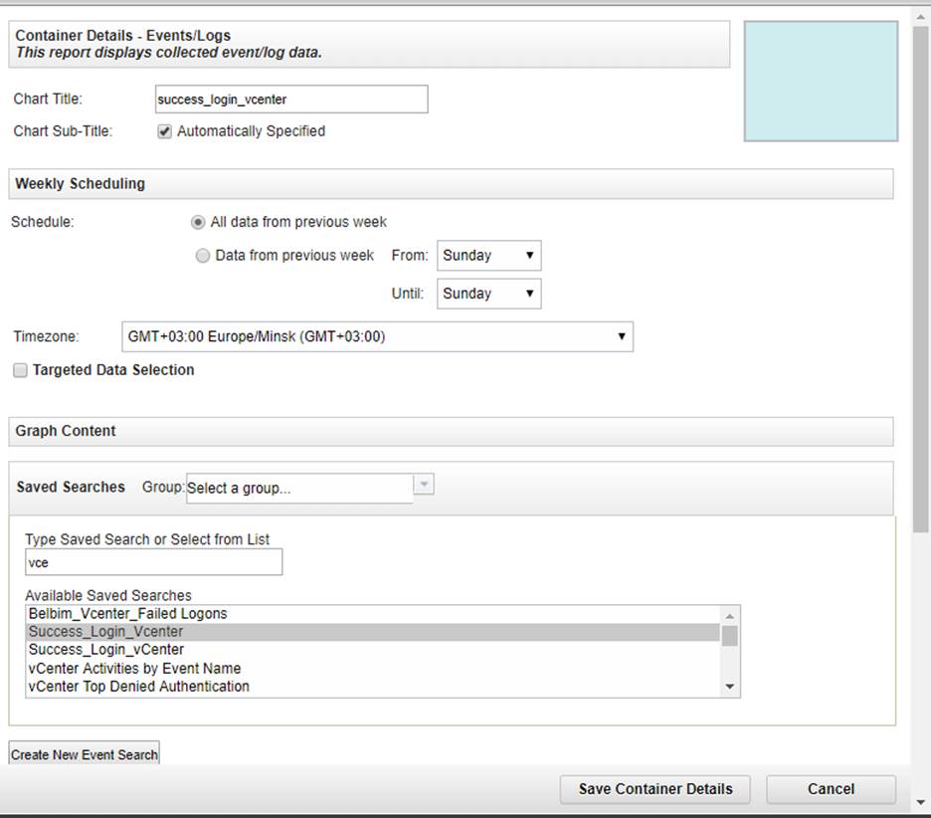The image size is (931, 818).
Task: Click the Graph Content section header
Action: 451,431
